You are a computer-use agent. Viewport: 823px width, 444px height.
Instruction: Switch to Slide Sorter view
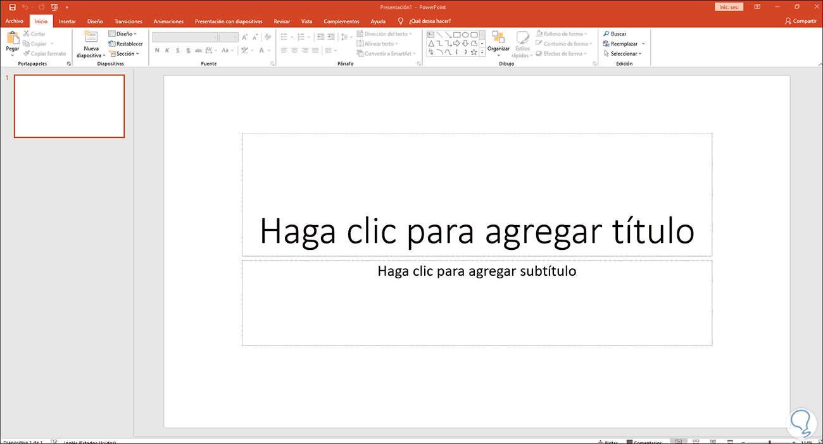pos(696,441)
